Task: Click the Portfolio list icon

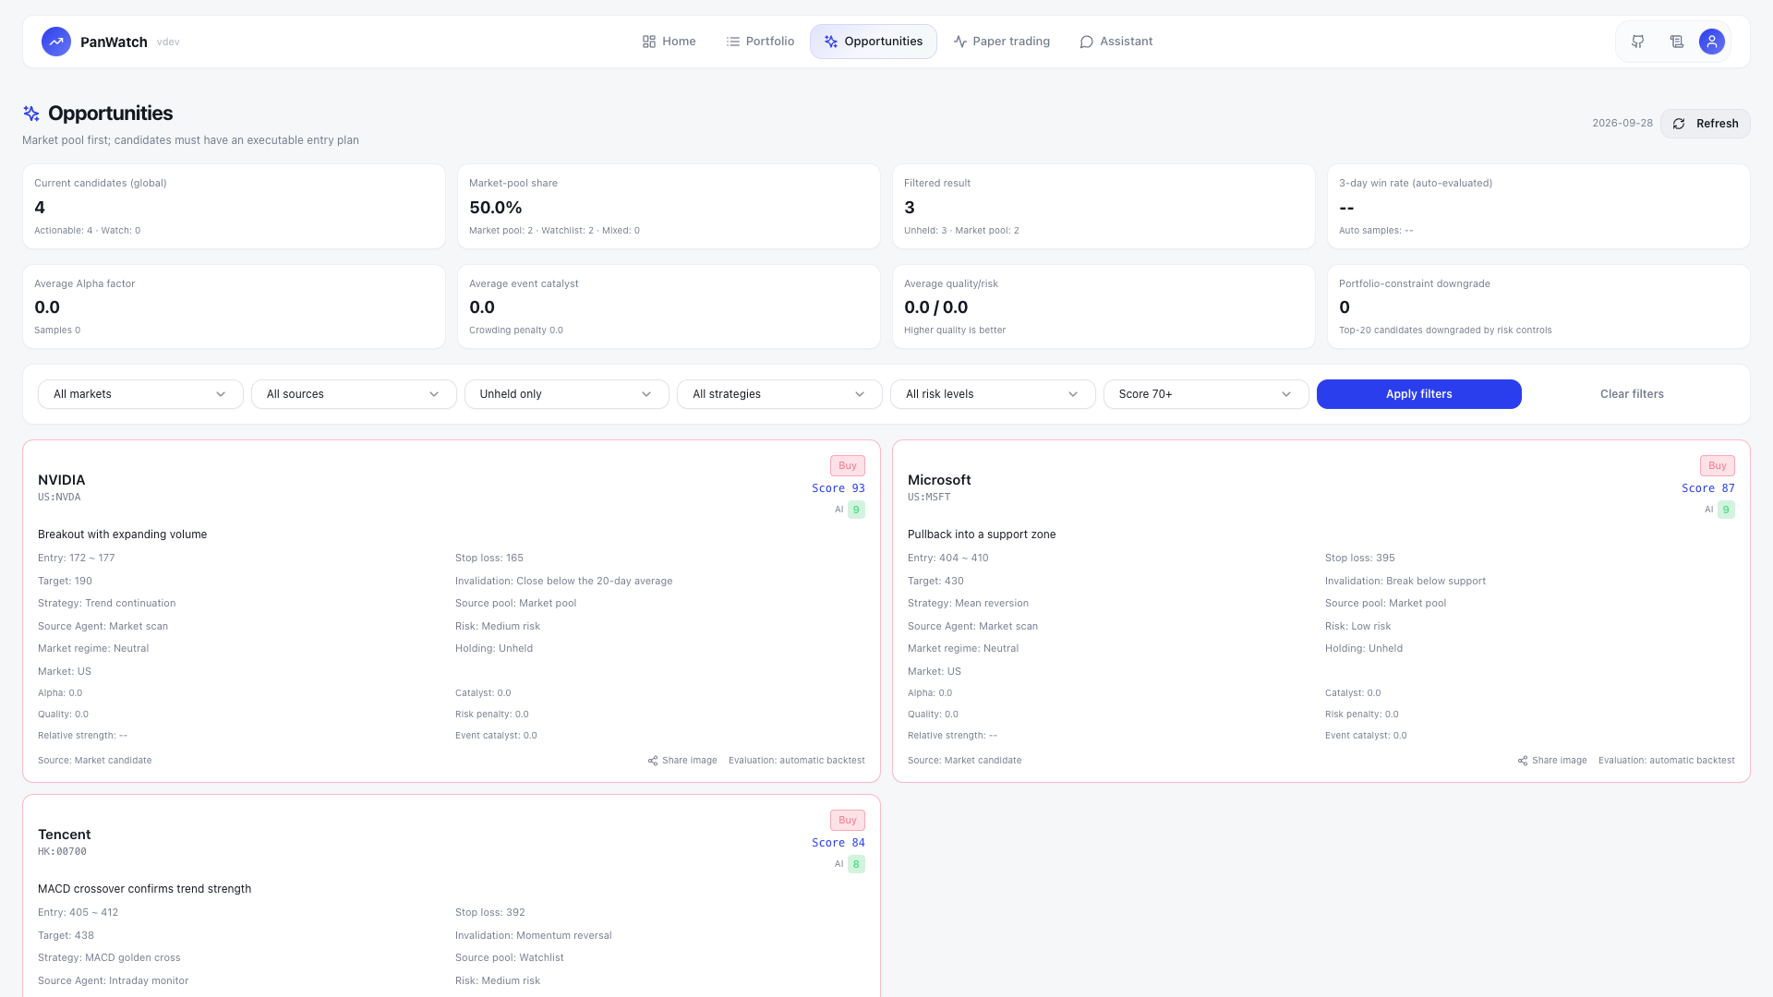Action: [x=733, y=42]
